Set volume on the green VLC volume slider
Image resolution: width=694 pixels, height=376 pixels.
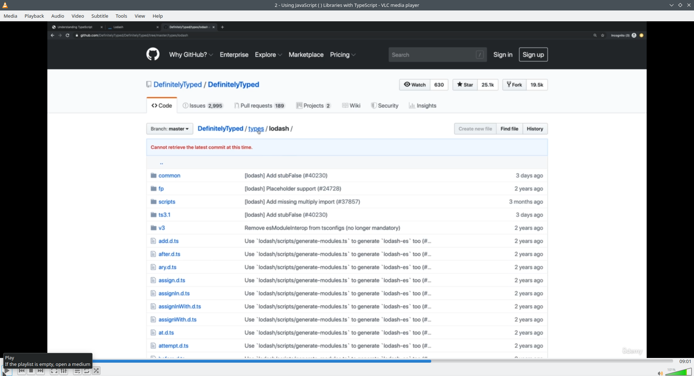pyautogui.click(x=678, y=372)
